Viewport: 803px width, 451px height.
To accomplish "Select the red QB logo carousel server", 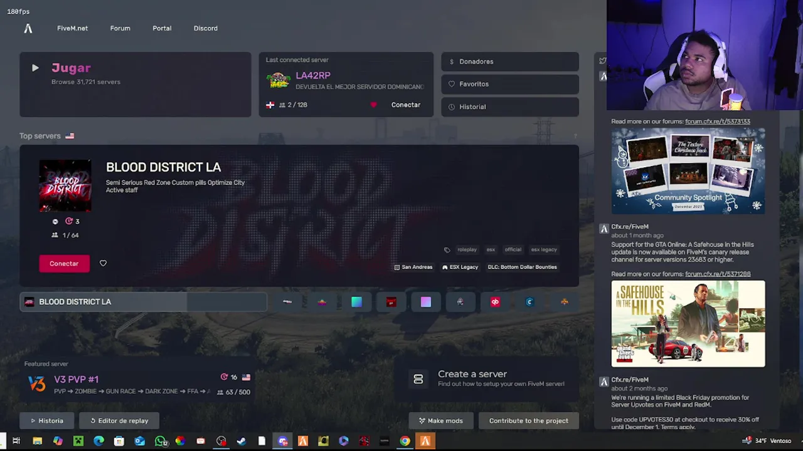I will [495, 302].
